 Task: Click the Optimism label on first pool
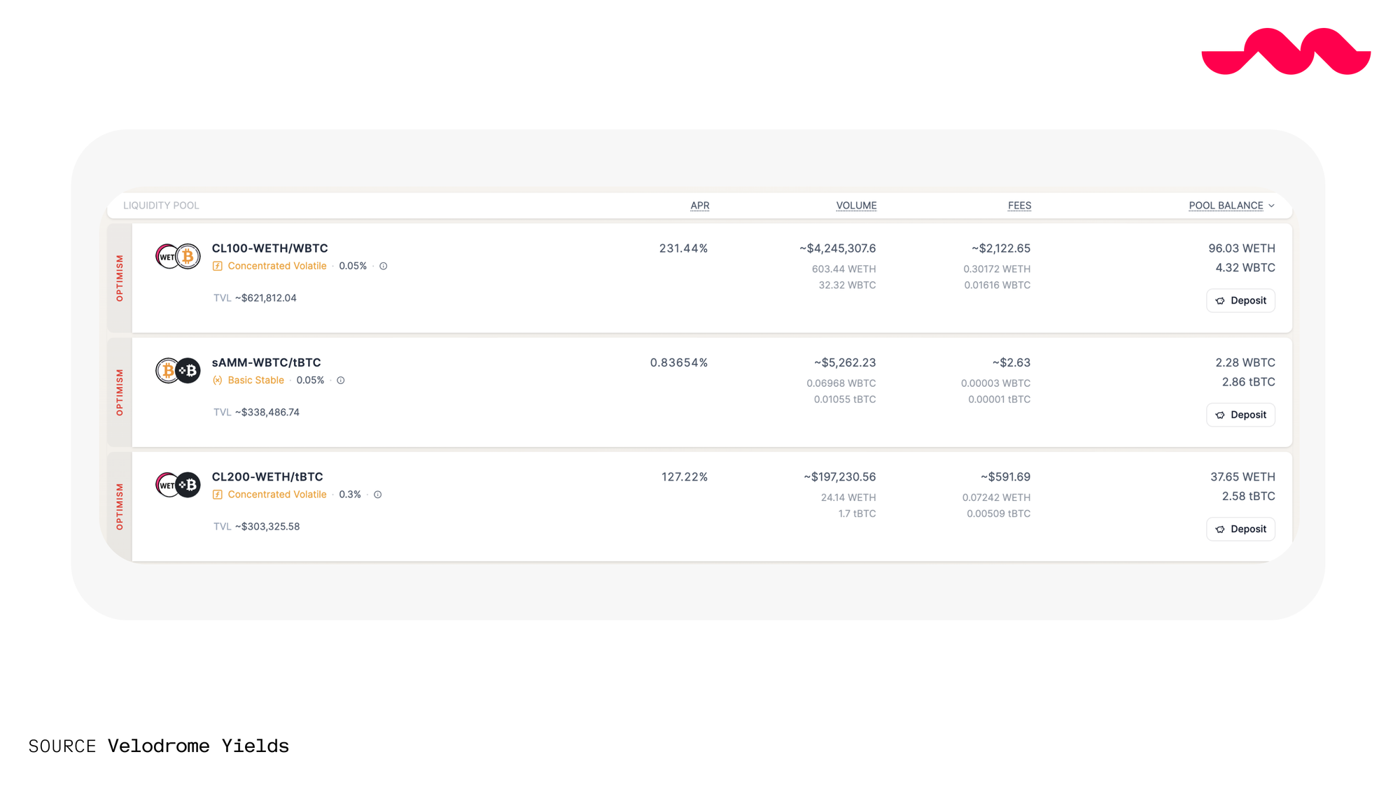(120, 278)
